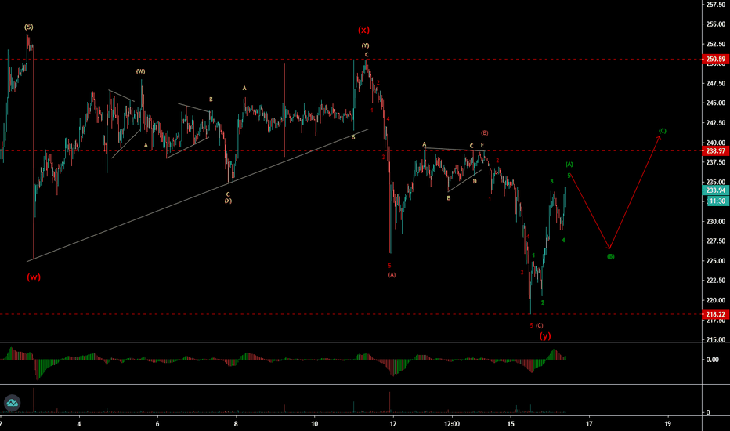This screenshot has width=730, height=431.
Task: Select the red (y) wave label at bottom
Action: click(x=545, y=335)
